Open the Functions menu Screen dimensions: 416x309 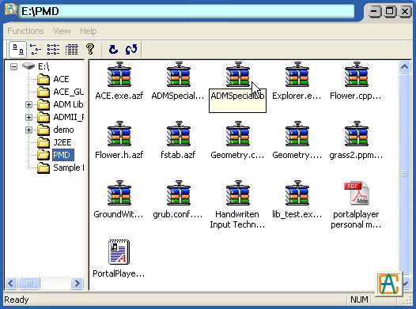point(25,31)
